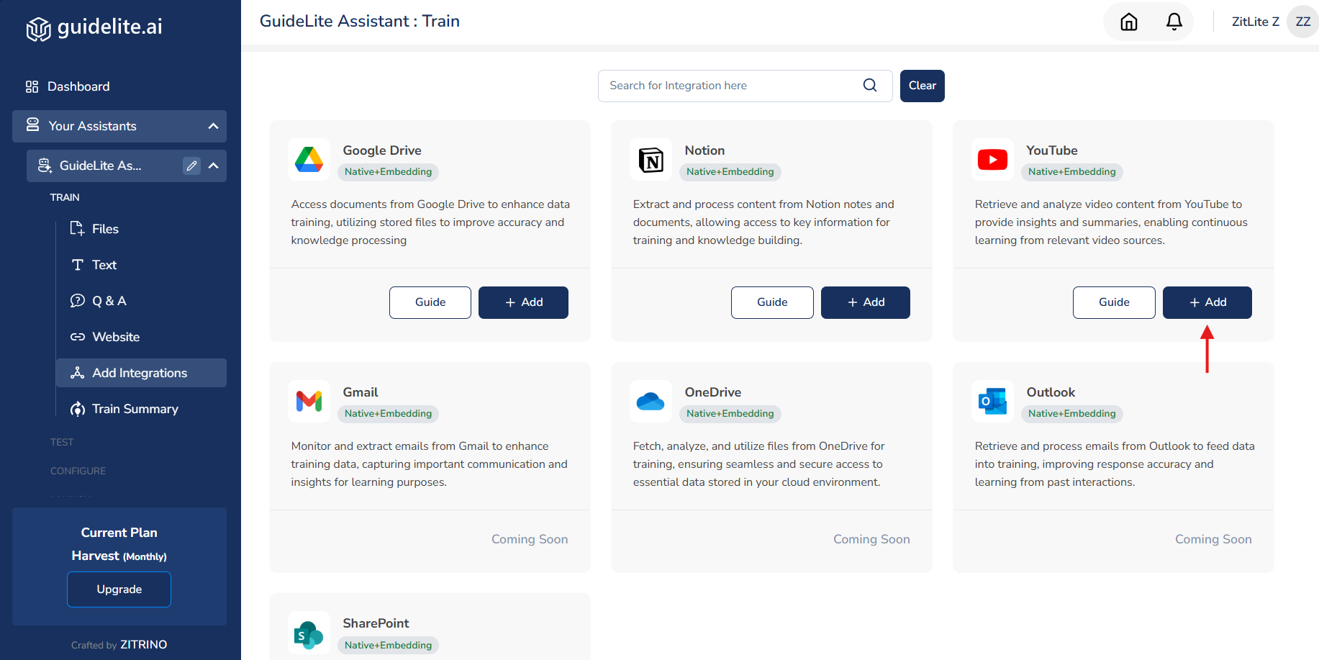
Task: Click Native+Embedding tag on SharePoint card
Action: tap(388, 646)
